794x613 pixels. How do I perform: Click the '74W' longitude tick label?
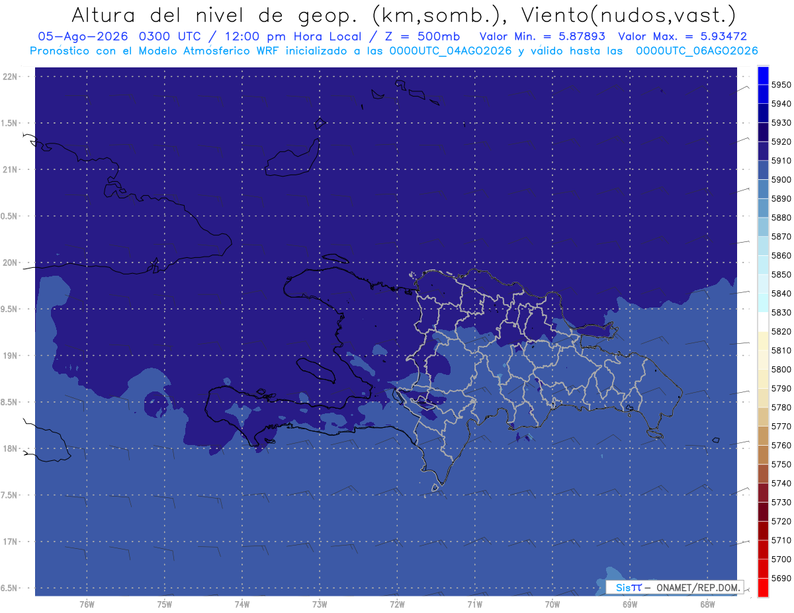[242, 604]
